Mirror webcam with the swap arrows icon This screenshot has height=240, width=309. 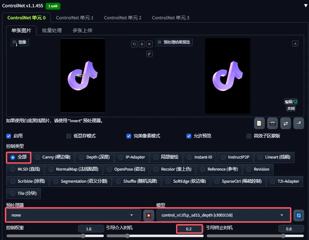pyautogui.click(x=286, y=123)
